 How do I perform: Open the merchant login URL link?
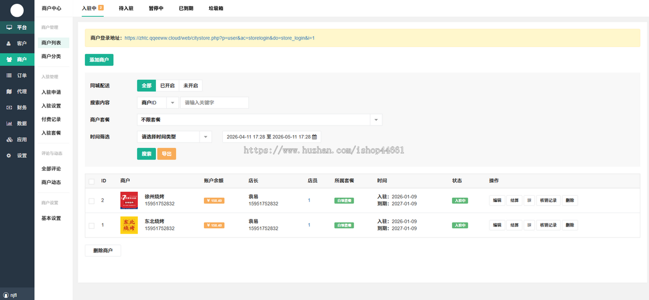tap(220, 38)
